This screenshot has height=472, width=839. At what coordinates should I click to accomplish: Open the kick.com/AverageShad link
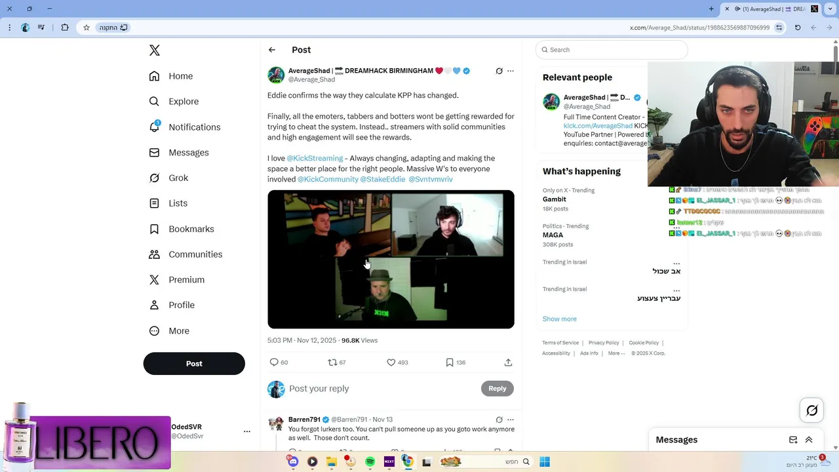(598, 126)
